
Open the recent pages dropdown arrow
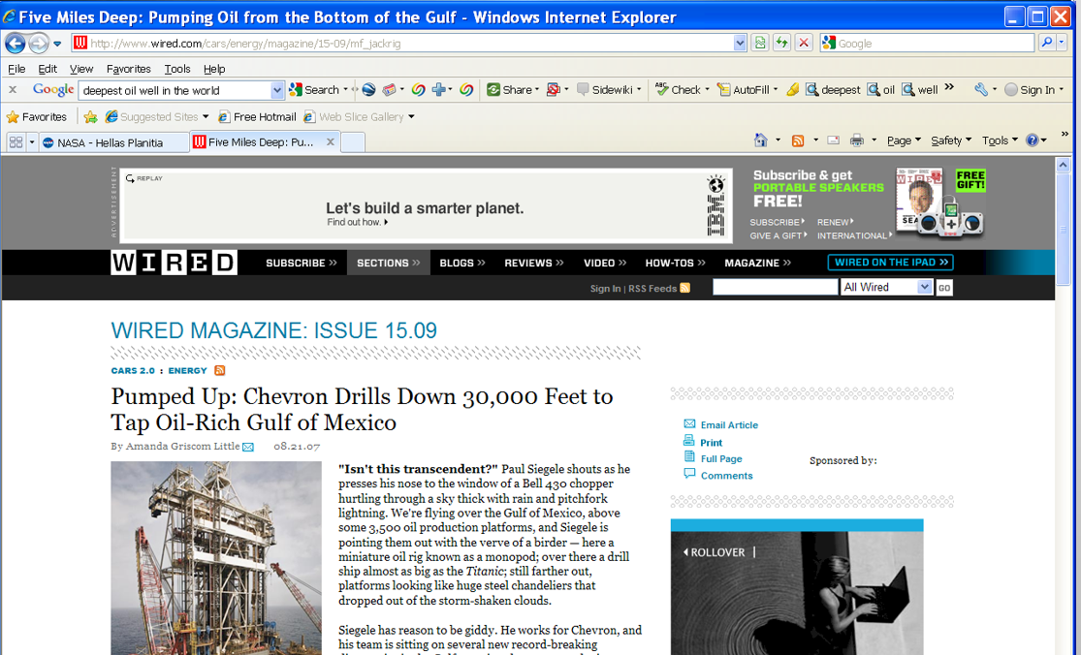coord(57,44)
